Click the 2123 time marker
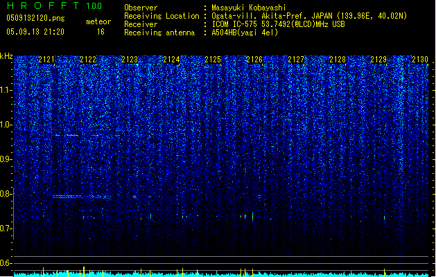Image resolution: width=436 pixels, height=277 pixels. (x=130, y=60)
